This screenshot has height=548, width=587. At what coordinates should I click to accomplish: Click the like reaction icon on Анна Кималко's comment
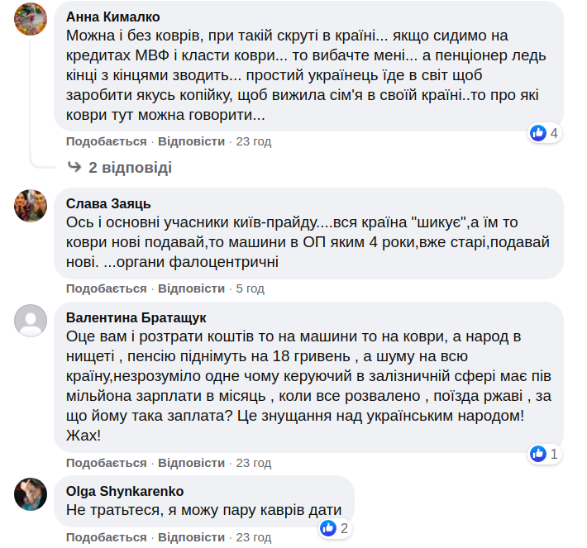(538, 133)
